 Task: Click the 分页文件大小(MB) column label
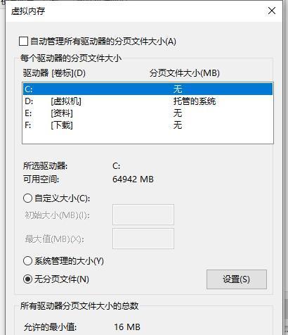[x=185, y=73]
